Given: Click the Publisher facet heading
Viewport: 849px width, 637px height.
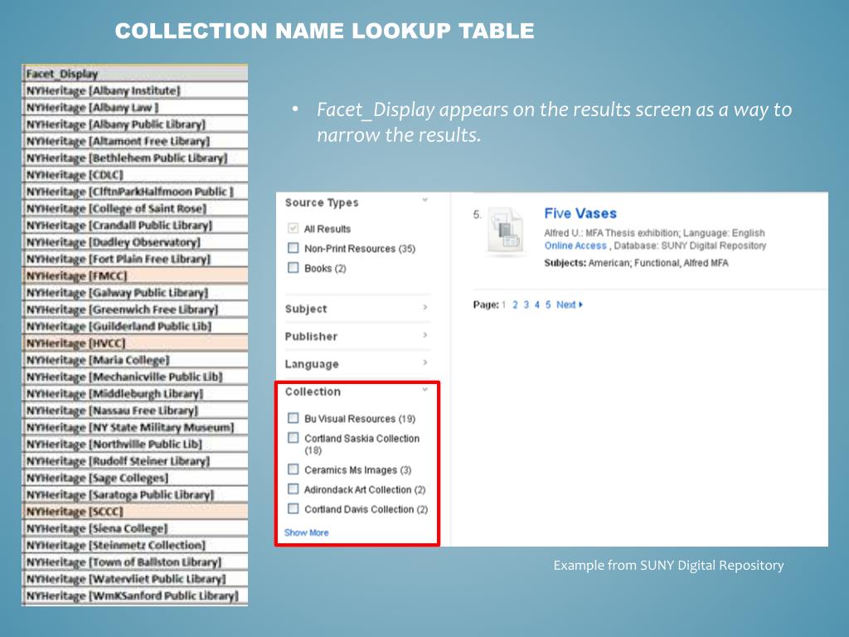Looking at the screenshot, I should tap(312, 337).
